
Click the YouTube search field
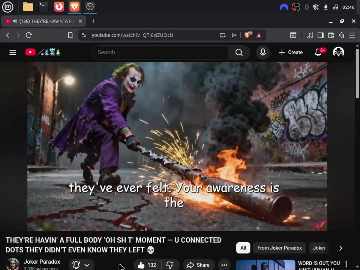(160, 52)
